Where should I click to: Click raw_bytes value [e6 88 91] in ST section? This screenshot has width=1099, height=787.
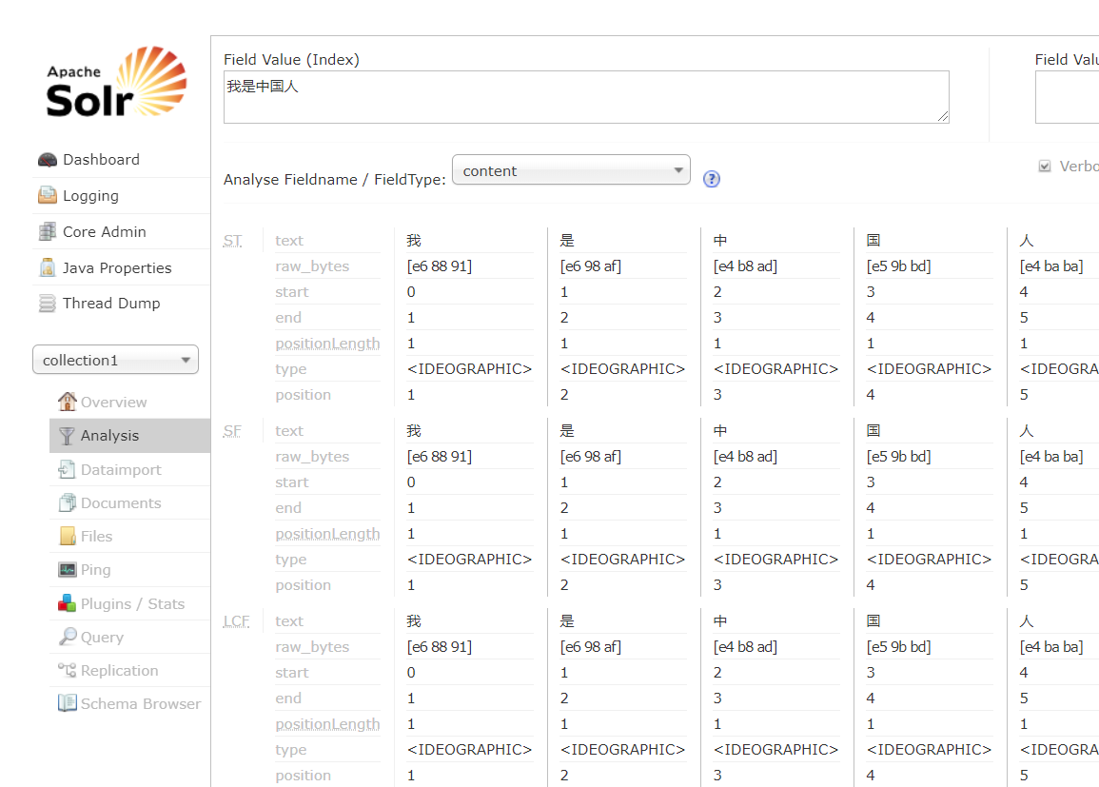440,266
